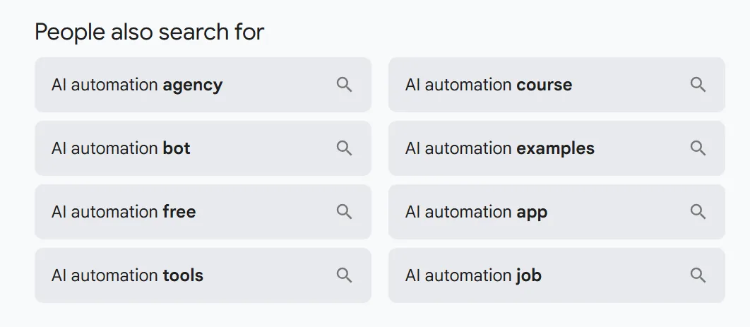Tap the search icon beside AI automation tools

tap(344, 275)
